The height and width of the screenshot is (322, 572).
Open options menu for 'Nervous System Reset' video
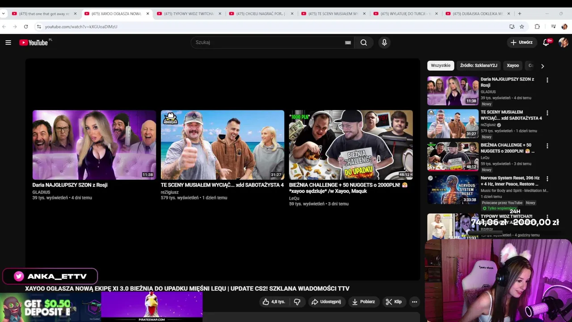point(547,179)
